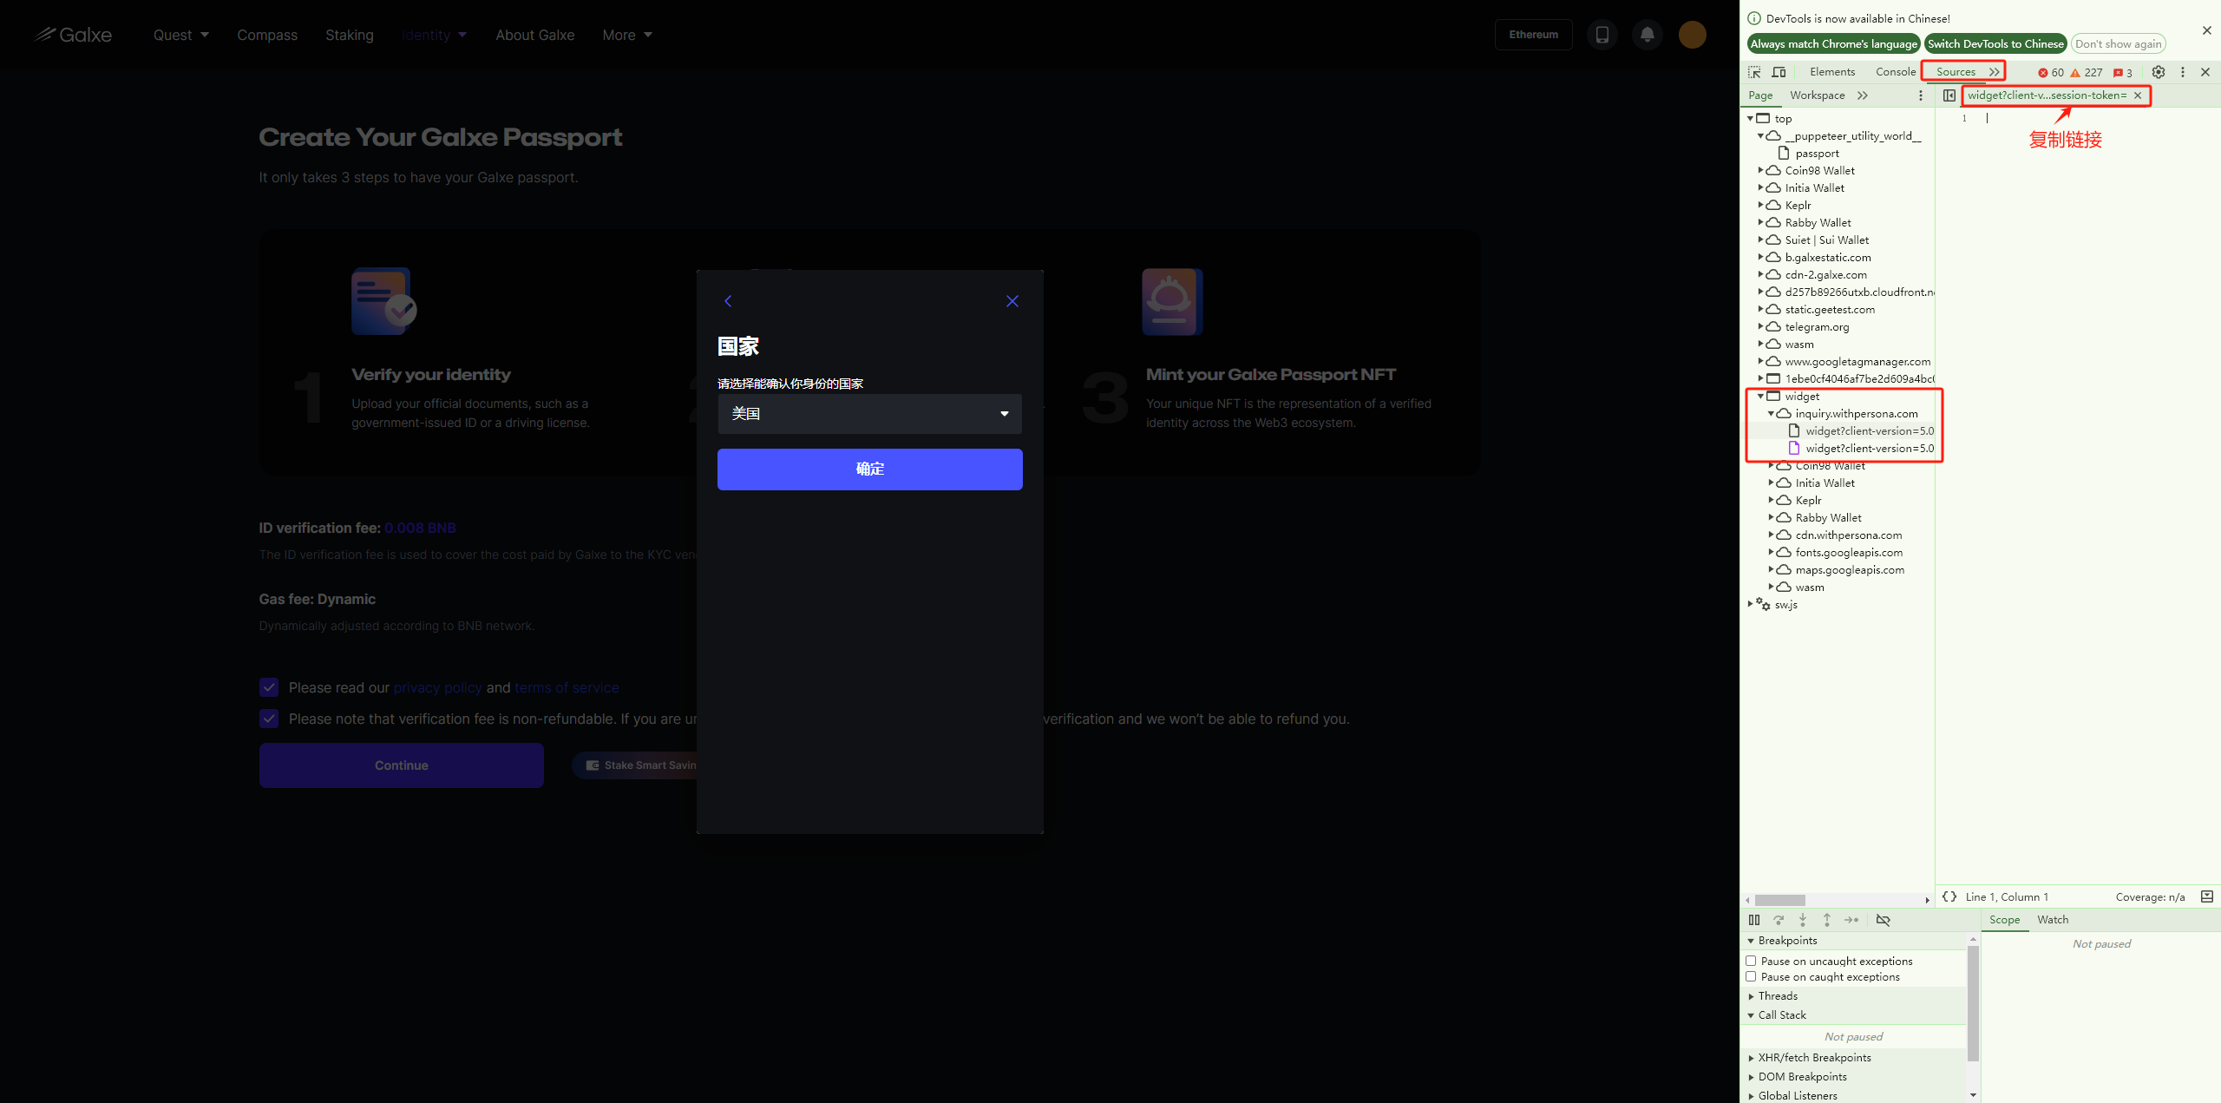Click the back arrow in country dialog
The height and width of the screenshot is (1103, 2221).
[x=728, y=301]
